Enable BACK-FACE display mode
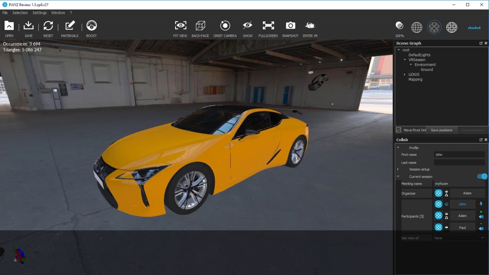The height and width of the screenshot is (275, 489). point(200,27)
